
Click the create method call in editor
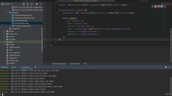tap(72, 18)
